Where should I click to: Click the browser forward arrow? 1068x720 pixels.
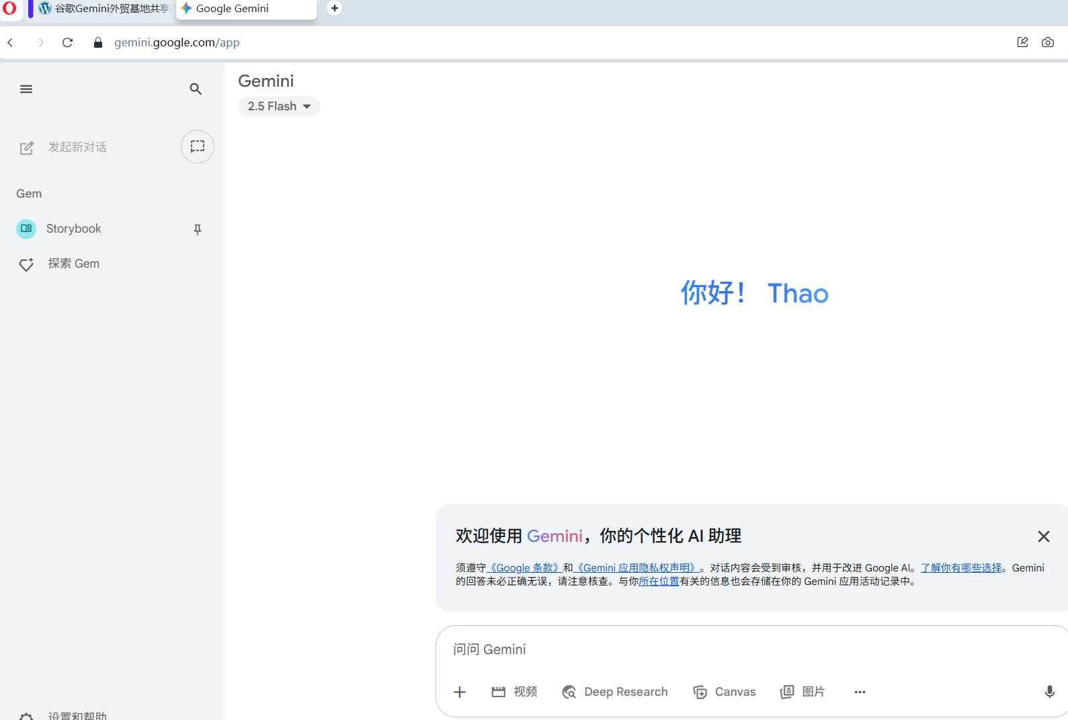tap(41, 42)
